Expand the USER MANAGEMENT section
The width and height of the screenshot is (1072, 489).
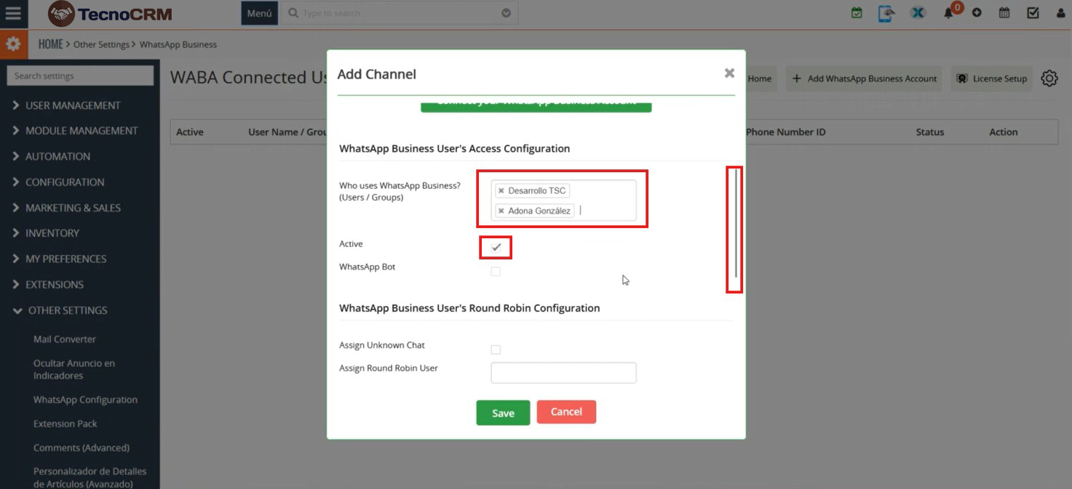point(73,105)
